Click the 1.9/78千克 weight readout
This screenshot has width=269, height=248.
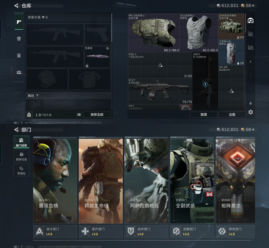[43, 115]
